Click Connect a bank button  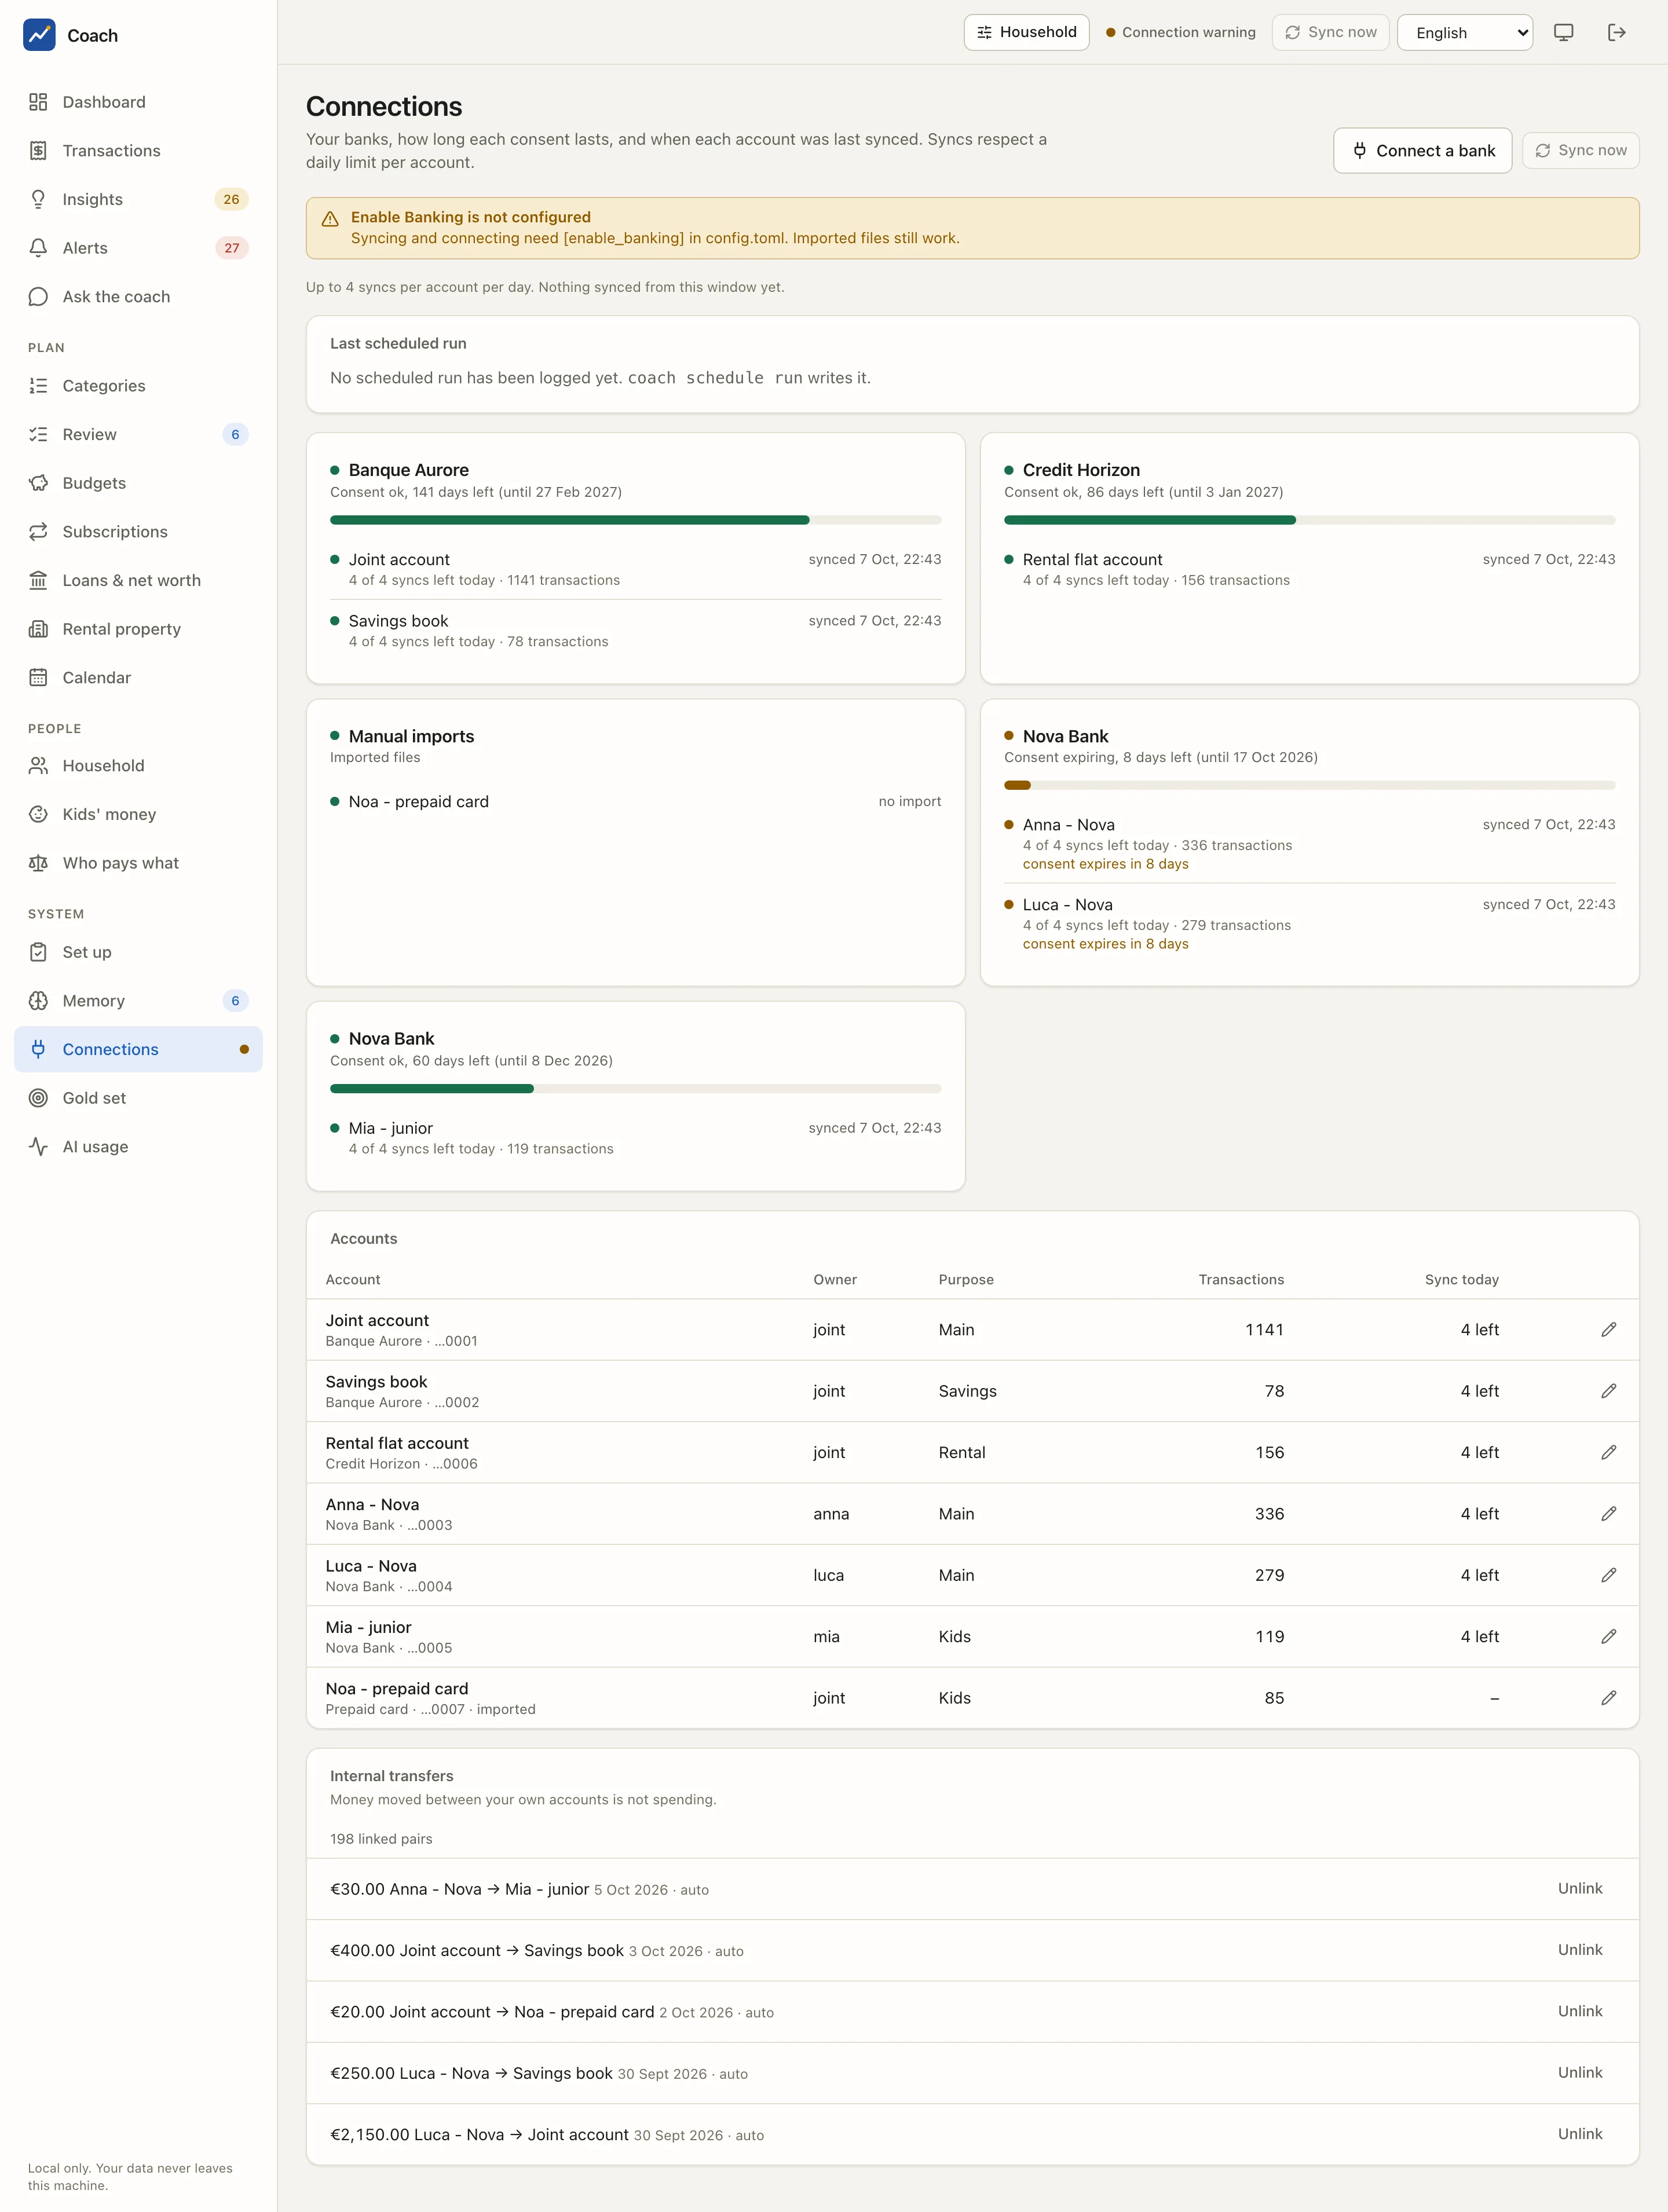point(1422,151)
